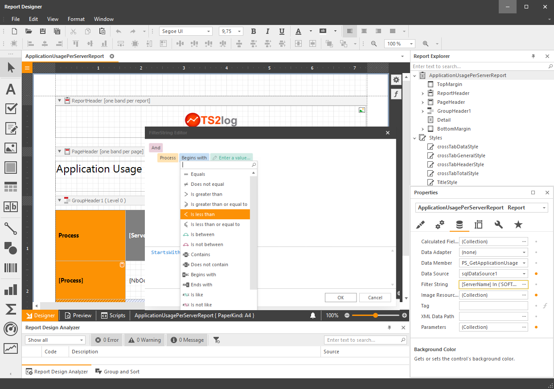Toggle underline formatting

click(282, 31)
